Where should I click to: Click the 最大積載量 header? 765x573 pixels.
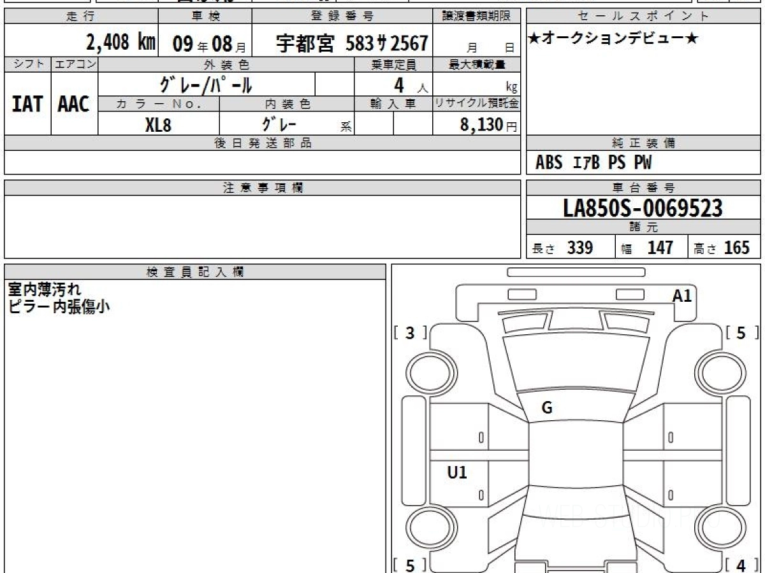pyautogui.click(x=477, y=64)
